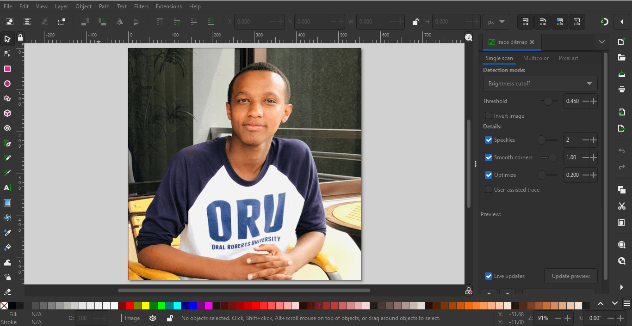
Task: Adjust the Threshold slider
Action: (x=549, y=101)
